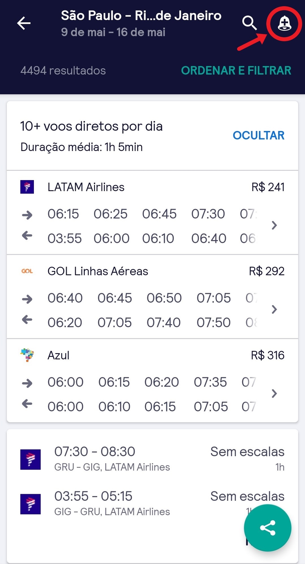The width and height of the screenshot is (305, 564).
Task: Expand Azul flight times chevron
Action: tap(274, 393)
